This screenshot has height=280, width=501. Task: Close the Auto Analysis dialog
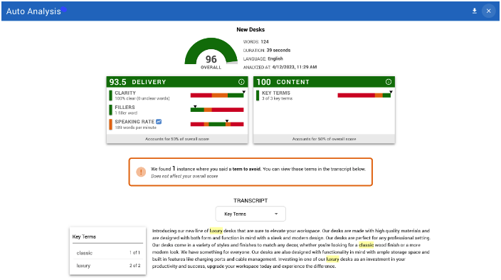click(x=488, y=11)
